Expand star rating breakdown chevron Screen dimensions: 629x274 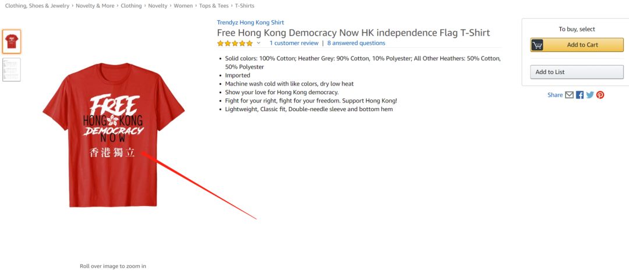(x=259, y=43)
